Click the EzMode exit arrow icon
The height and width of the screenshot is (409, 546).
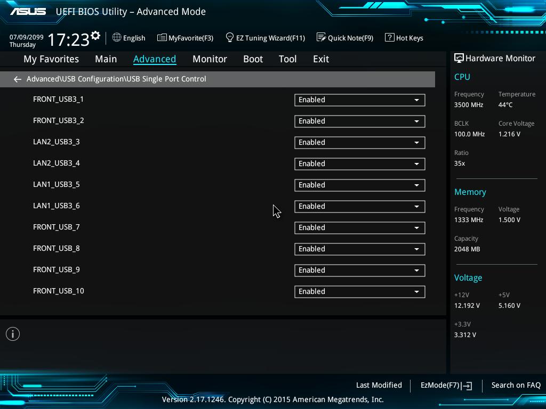467,386
